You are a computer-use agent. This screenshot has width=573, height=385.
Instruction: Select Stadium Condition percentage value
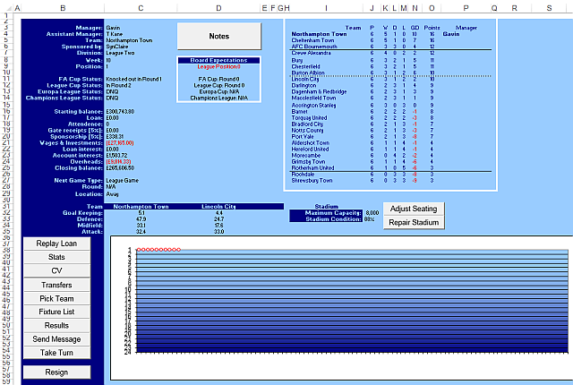[369, 219]
